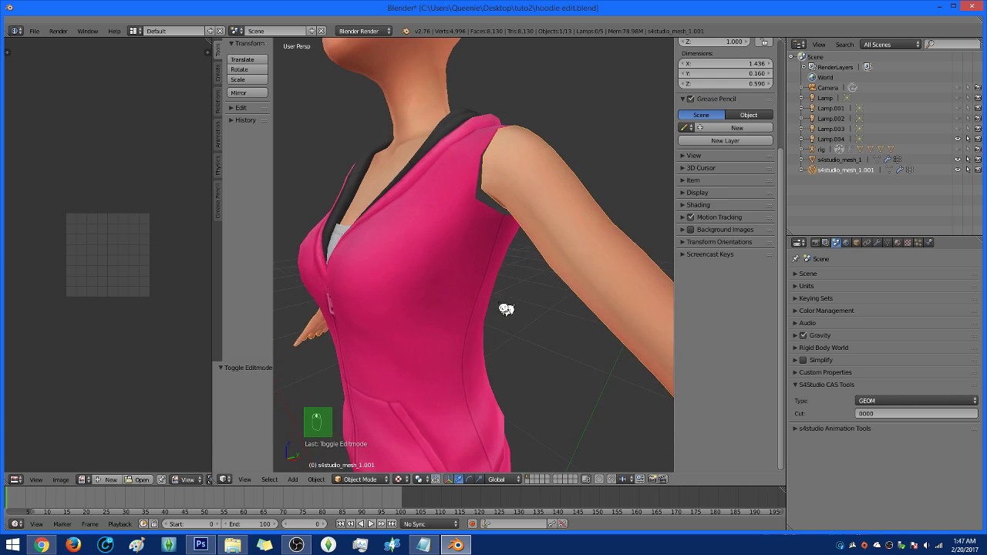Enable the Background Images checkbox
Image resolution: width=987 pixels, height=555 pixels.
click(691, 230)
